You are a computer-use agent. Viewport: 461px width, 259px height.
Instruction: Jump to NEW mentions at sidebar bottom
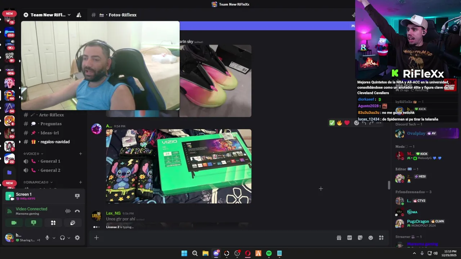click(x=9, y=183)
